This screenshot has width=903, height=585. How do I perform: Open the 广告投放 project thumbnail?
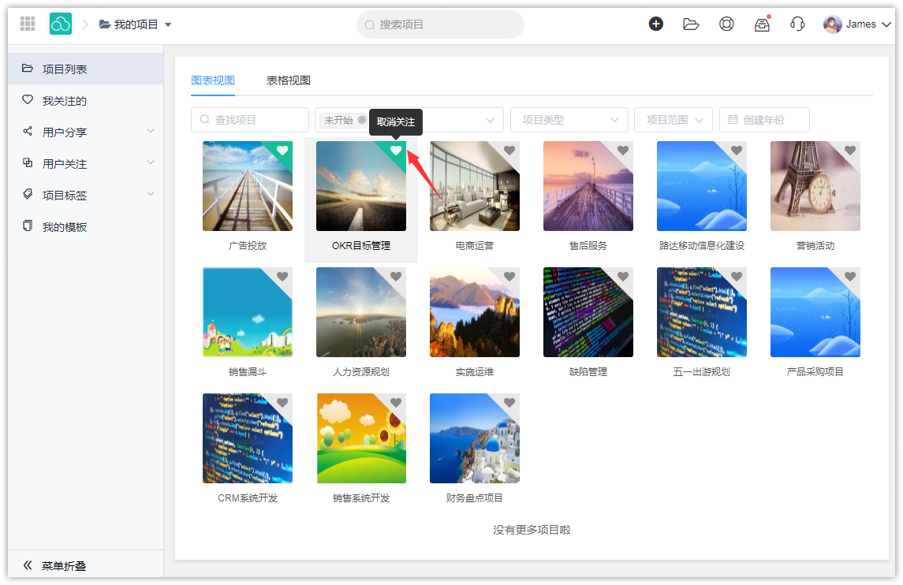tap(248, 186)
